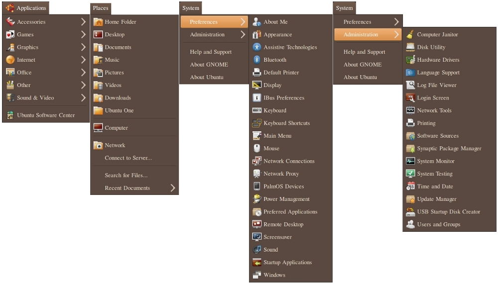Open Preferred Applications

click(x=291, y=212)
